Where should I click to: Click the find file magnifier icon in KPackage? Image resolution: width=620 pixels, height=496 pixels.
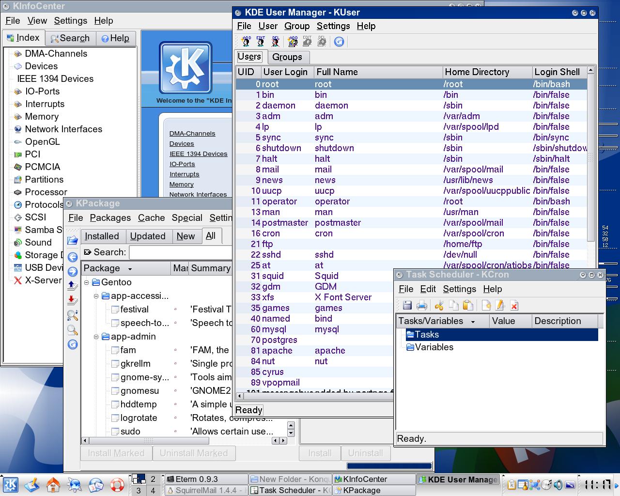tap(73, 330)
